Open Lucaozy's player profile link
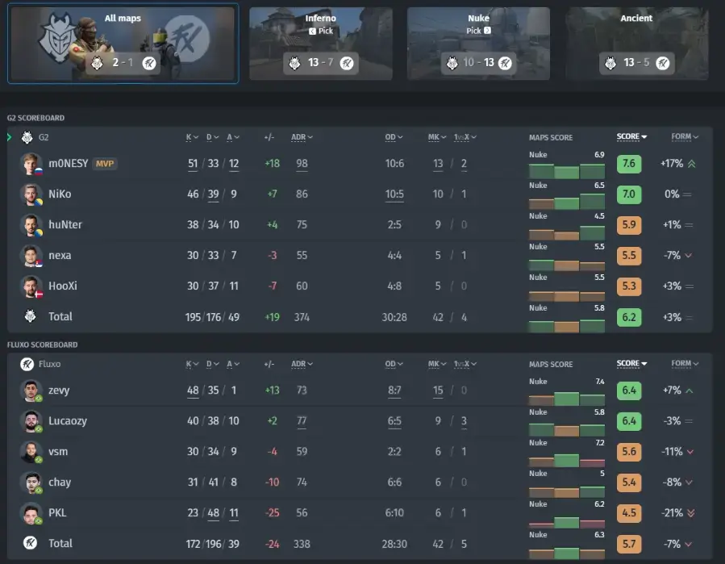This screenshot has height=564, width=725. point(68,421)
